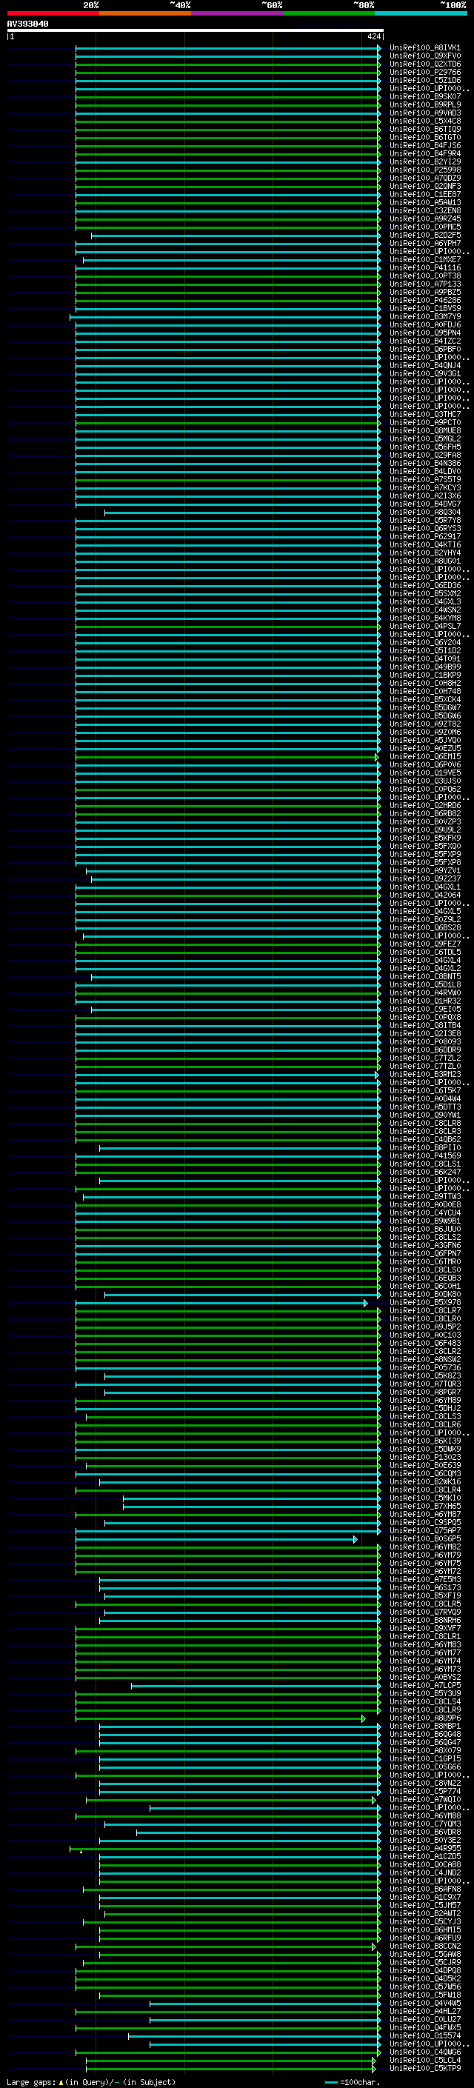This screenshot has height=2088, width=474.
Task: Open hit UniRef100_P29766
Action: pyautogui.click(x=424, y=73)
